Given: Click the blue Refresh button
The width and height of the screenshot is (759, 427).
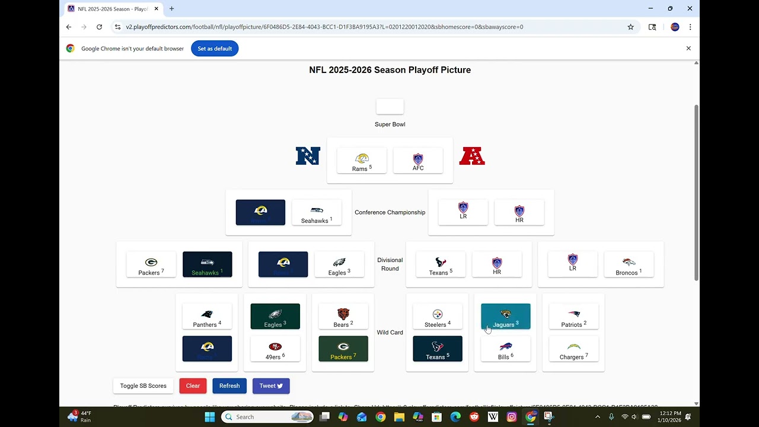Looking at the screenshot, I should pos(229,386).
